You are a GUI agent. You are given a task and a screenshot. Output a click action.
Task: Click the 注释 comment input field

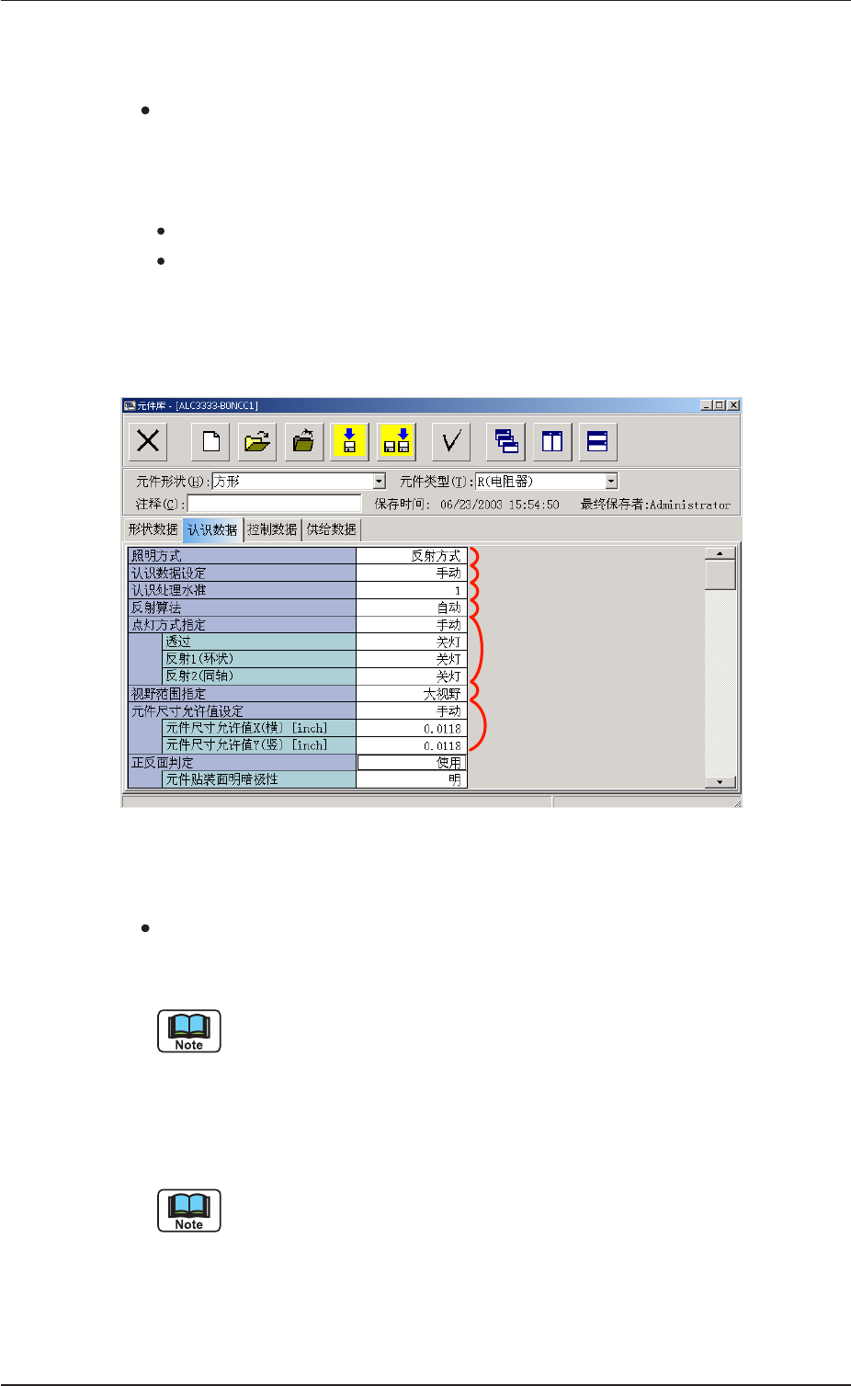click(x=274, y=504)
